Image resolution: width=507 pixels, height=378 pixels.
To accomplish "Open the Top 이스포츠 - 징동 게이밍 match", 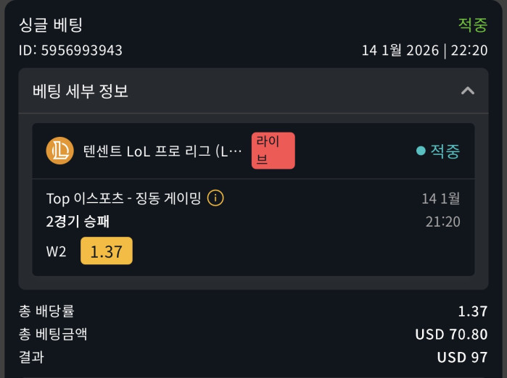I will tap(123, 198).
